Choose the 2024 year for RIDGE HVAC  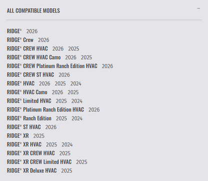[76, 83]
